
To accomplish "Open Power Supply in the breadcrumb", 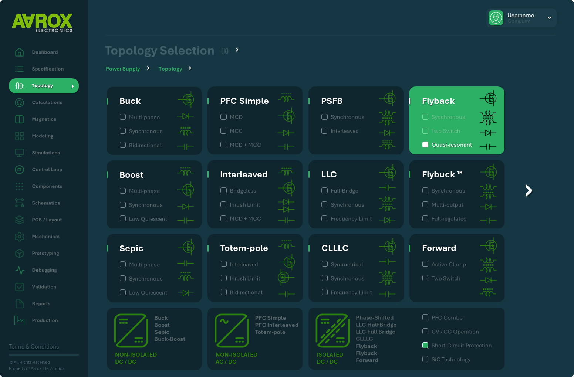I will [123, 69].
